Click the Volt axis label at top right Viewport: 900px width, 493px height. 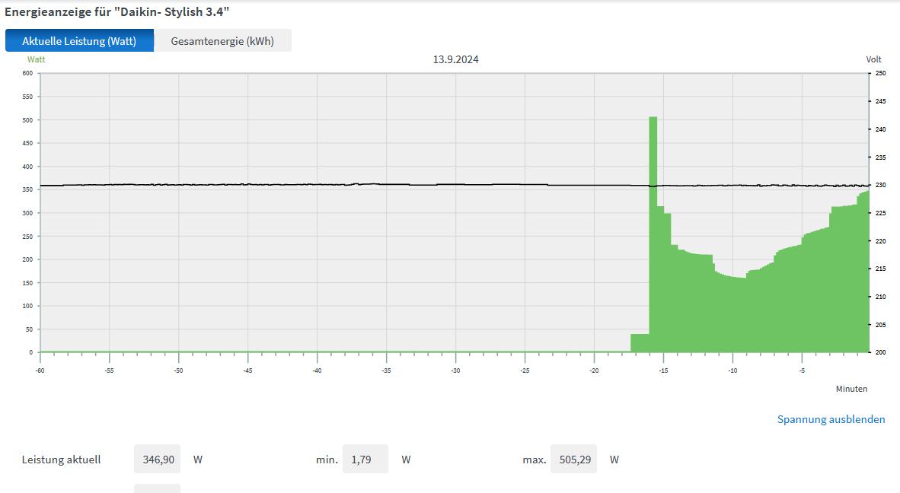[x=873, y=59]
